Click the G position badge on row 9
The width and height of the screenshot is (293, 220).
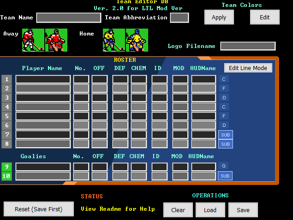pos(223,166)
